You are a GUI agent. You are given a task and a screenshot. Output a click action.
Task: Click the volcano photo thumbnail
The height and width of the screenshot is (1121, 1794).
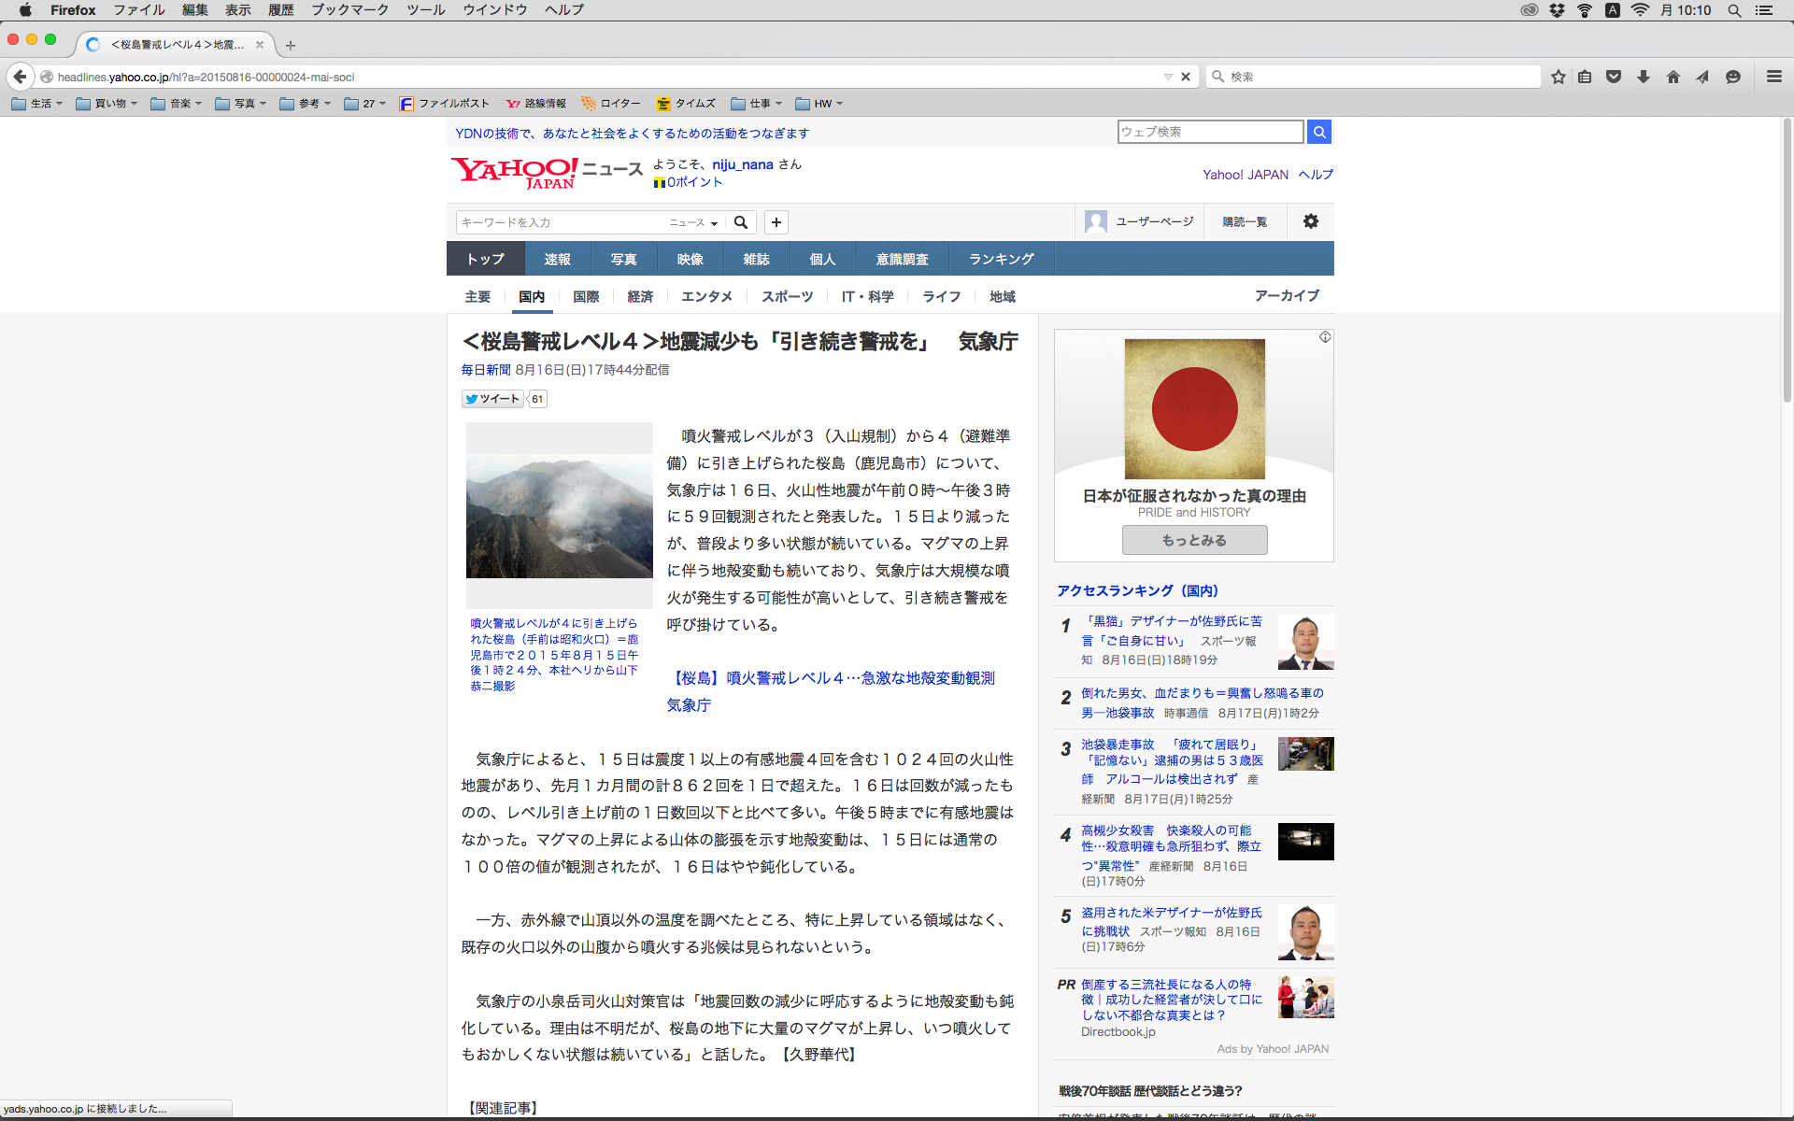click(x=559, y=516)
